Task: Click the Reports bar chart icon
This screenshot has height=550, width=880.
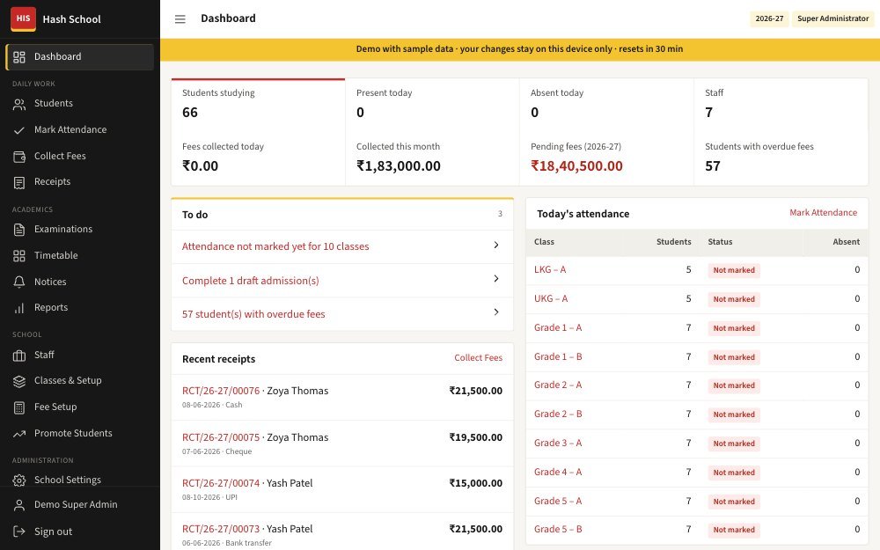Action: tap(19, 308)
